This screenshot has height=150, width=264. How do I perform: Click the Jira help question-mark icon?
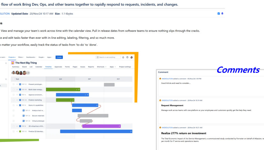[x=127, y=57]
